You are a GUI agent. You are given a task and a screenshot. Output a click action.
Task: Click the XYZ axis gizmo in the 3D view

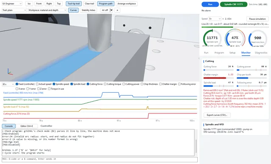[10, 72]
